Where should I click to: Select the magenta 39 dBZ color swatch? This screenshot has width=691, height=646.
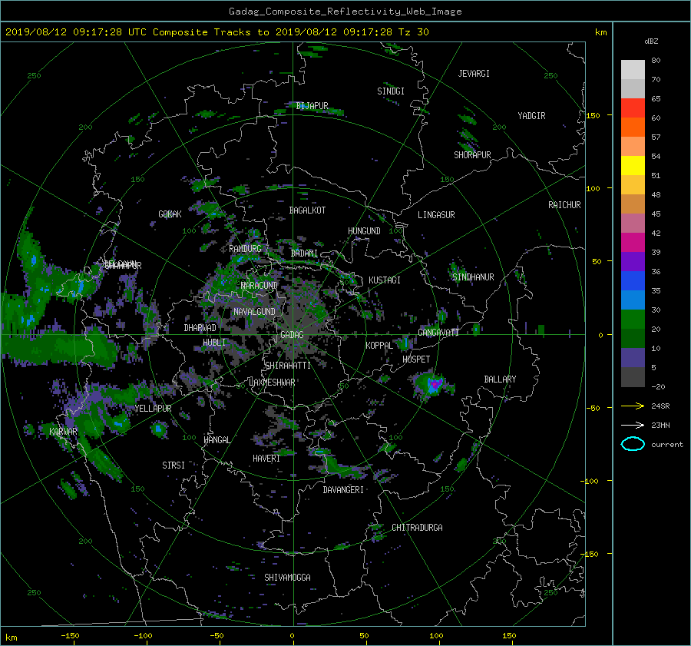(x=633, y=243)
